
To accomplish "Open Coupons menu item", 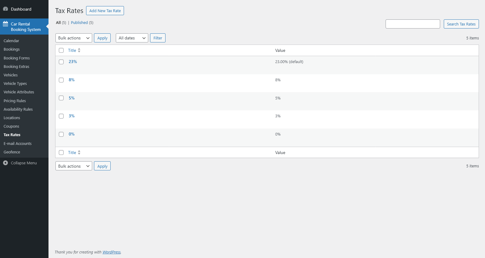I will [11, 126].
